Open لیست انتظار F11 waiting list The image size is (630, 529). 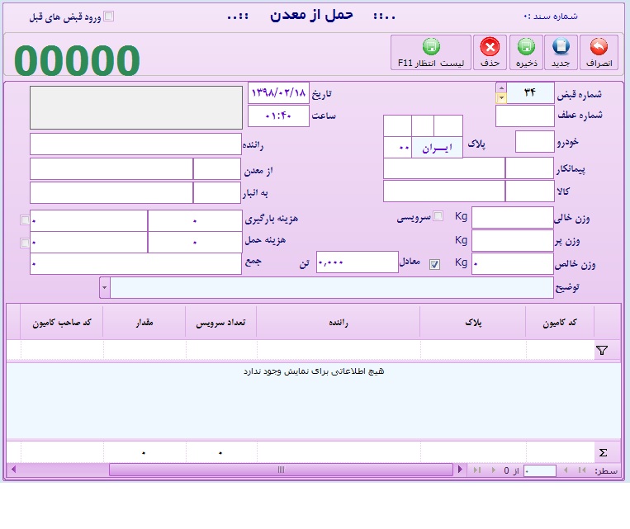(431, 53)
